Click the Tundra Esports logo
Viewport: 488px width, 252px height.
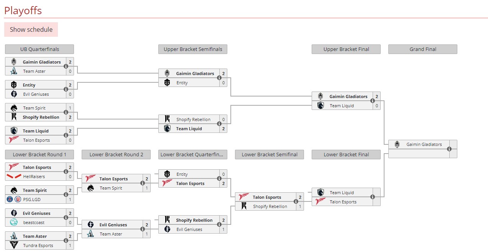(x=14, y=245)
